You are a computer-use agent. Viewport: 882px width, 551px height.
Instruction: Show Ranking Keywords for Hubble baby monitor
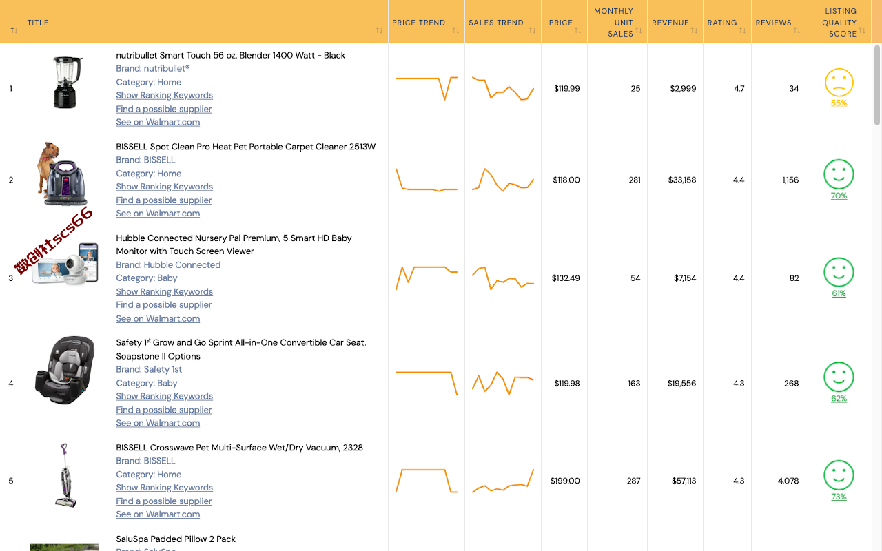point(164,291)
